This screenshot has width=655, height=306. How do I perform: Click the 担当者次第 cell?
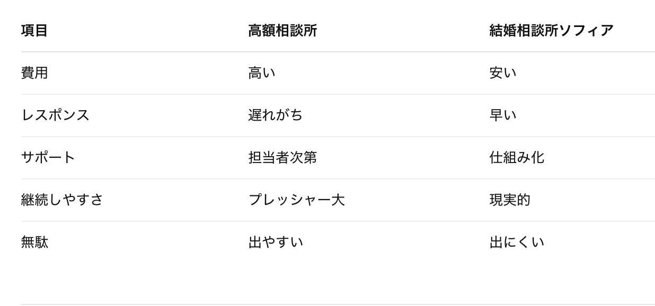click(x=282, y=158)
